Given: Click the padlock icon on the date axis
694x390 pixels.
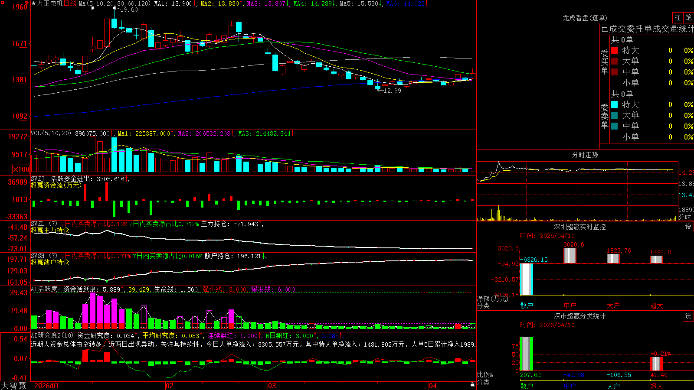Looking at the screenshot, I should pos(472,385).
